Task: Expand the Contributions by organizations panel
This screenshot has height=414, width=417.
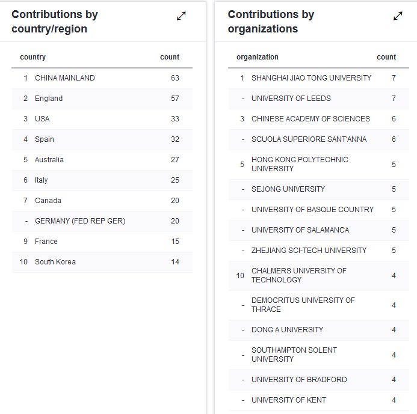Action: (x=398, y=16)
